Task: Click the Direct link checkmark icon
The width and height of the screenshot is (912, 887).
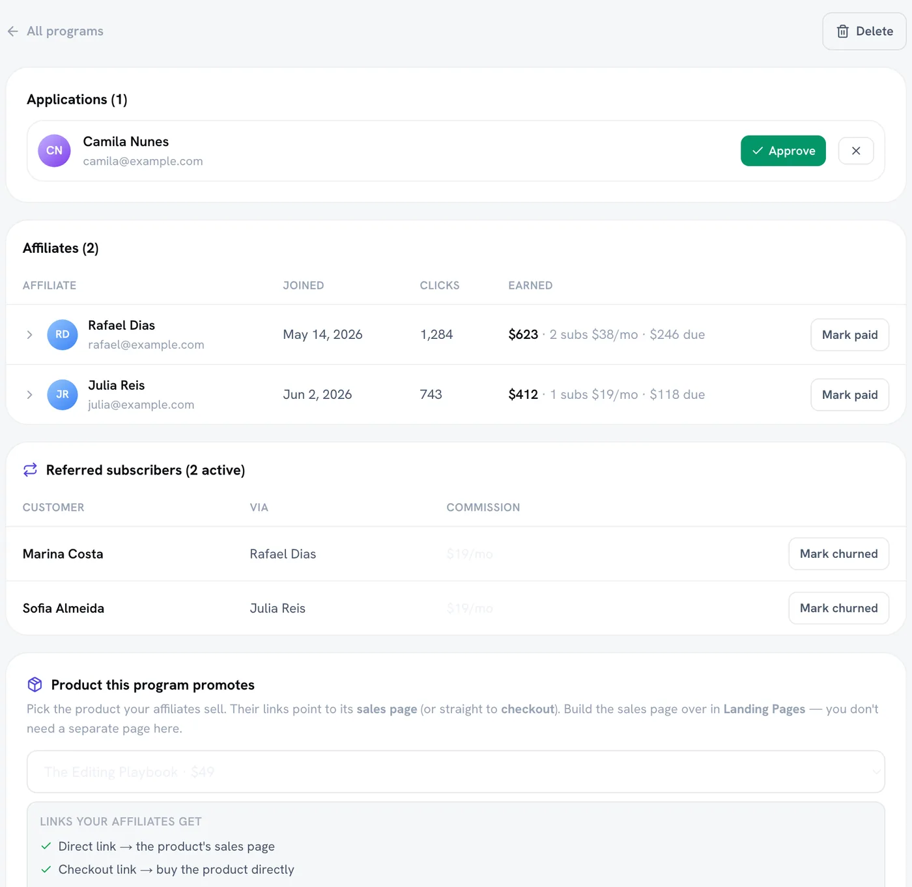Action: (x=46, y=846)
